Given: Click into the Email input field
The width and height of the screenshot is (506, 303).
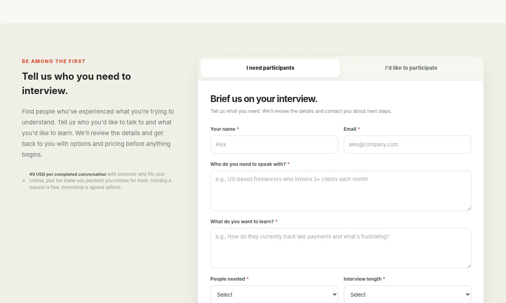Looking at the screenshot, I should pyautogui.click(x=408, y=144).
